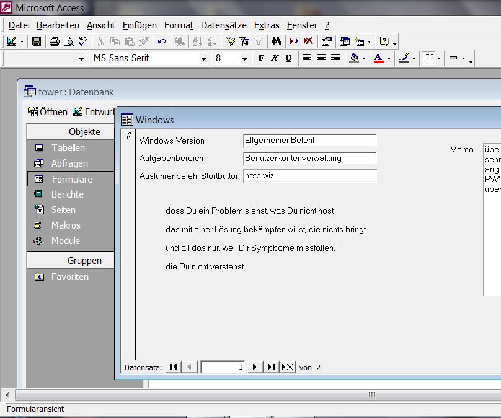Open the Datensätze menu

pos(224,25)
